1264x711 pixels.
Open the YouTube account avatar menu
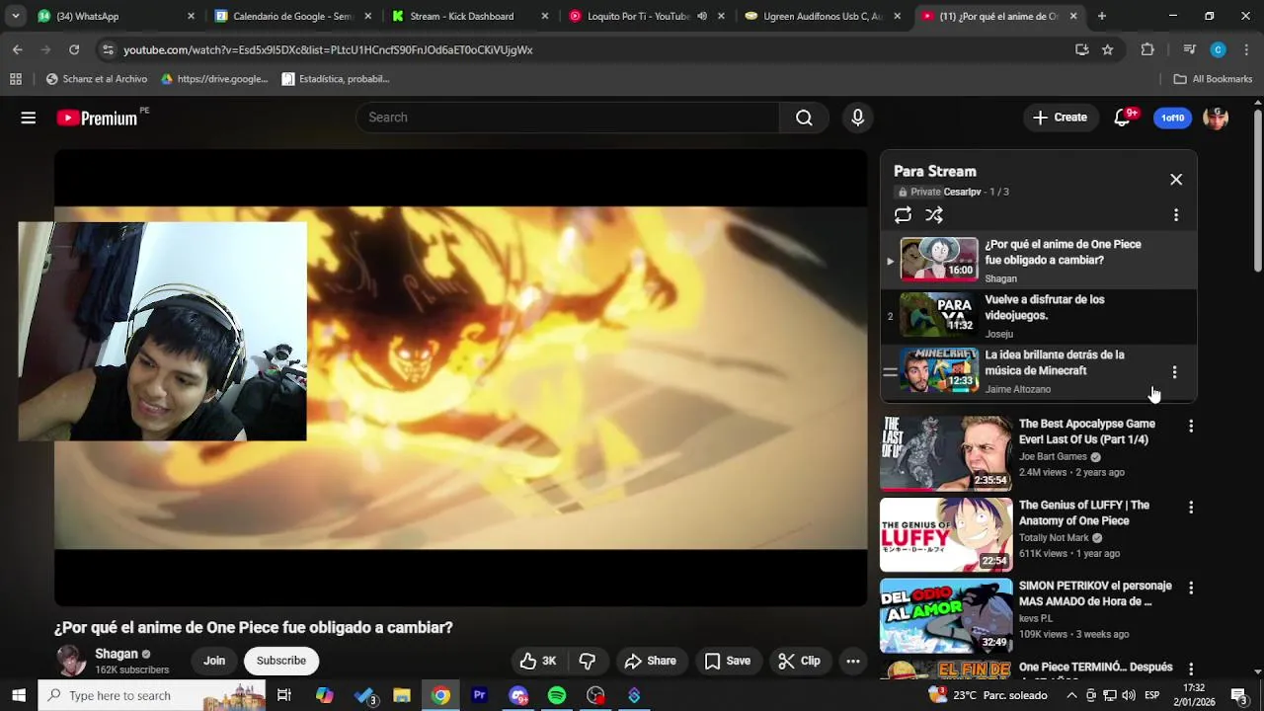(x=1216, y=118)
